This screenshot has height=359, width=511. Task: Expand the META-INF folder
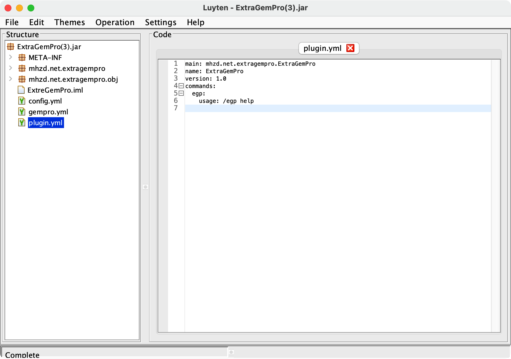pos(11,57)
